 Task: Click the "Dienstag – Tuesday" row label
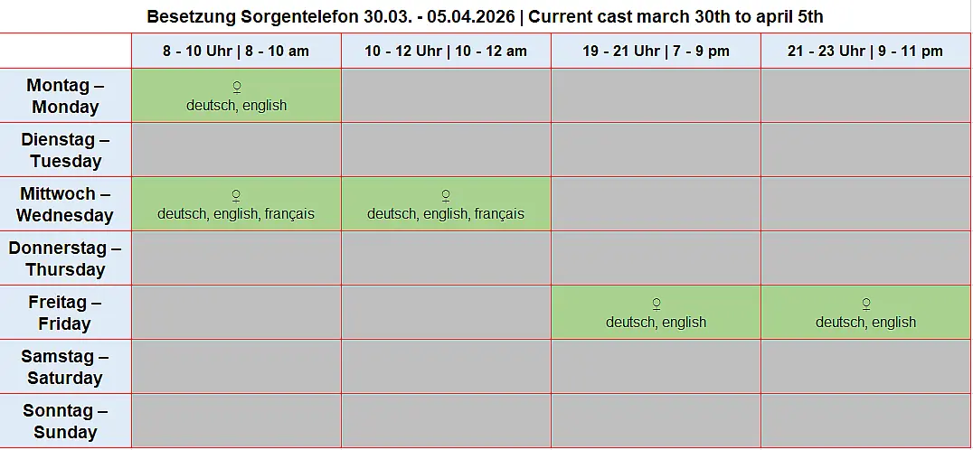coord(65,150)
